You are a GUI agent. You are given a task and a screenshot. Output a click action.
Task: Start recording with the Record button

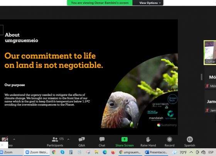[x=169, y=142]
